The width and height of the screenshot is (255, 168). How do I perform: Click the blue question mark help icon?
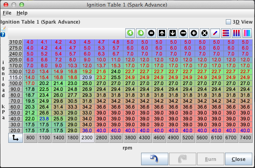3,35
